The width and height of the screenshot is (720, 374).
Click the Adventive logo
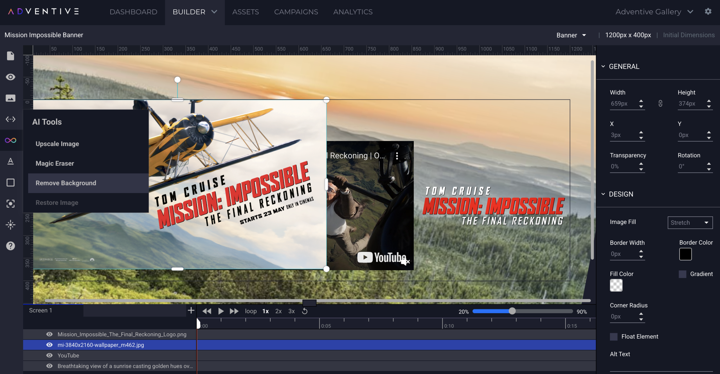(x=44, y=11)
